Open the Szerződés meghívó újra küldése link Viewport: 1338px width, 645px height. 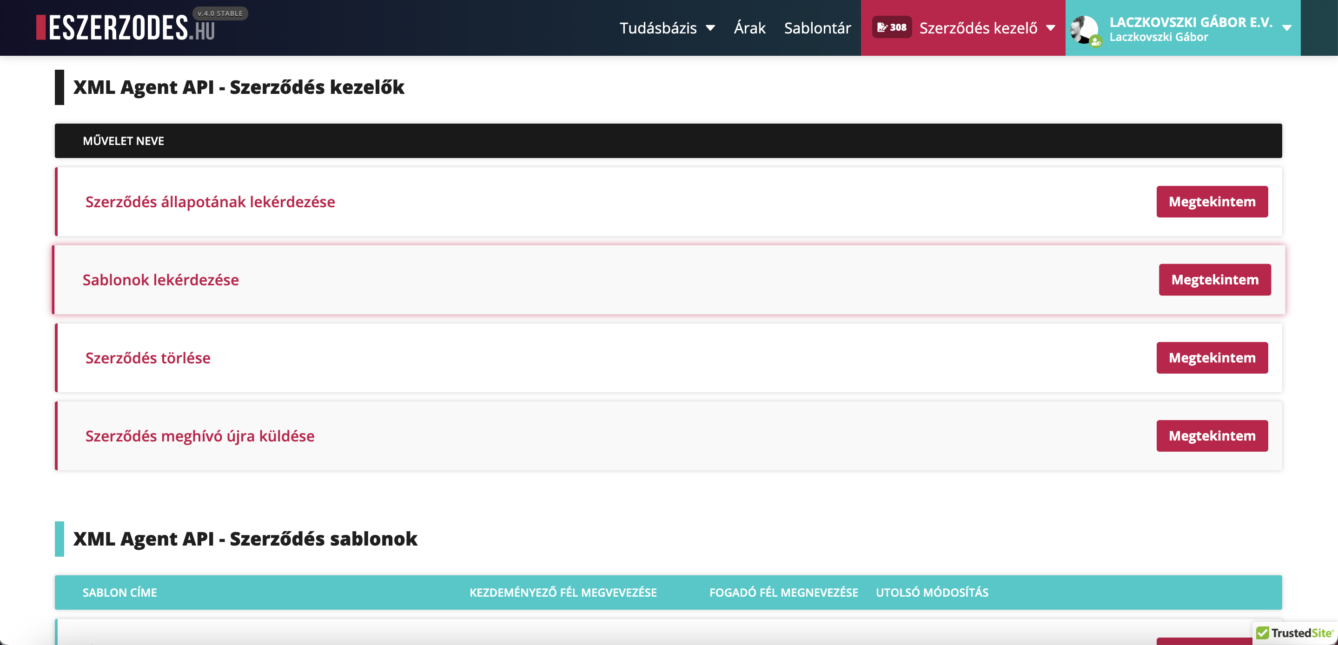point(199,436)
